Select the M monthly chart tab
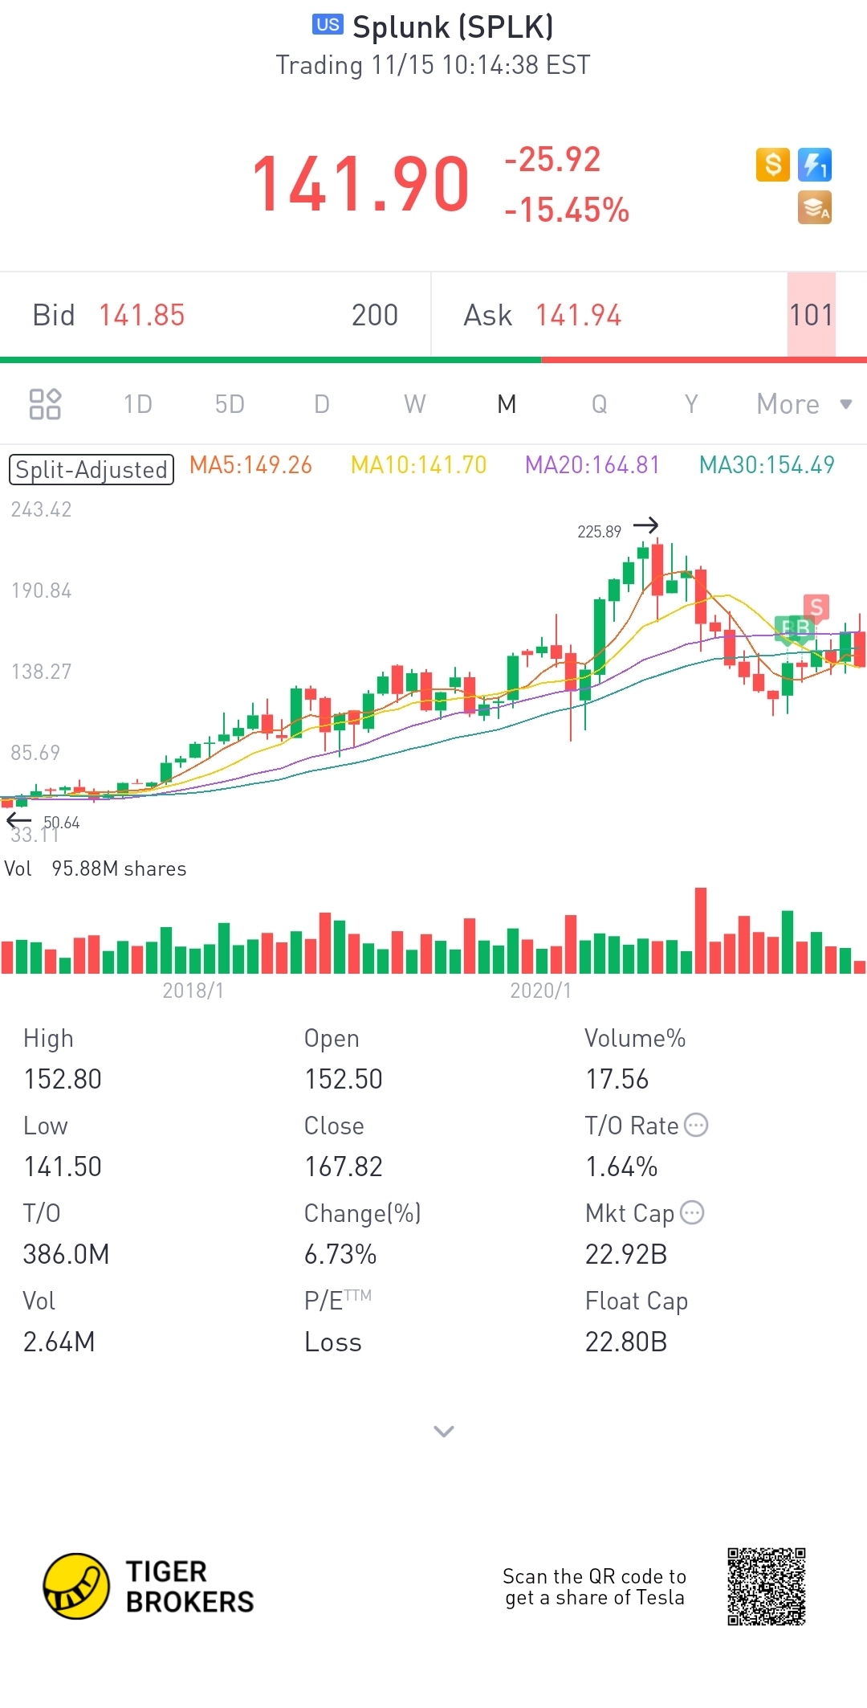The width and height of the screenshot is (867, 1708). [x=507, y=403]
